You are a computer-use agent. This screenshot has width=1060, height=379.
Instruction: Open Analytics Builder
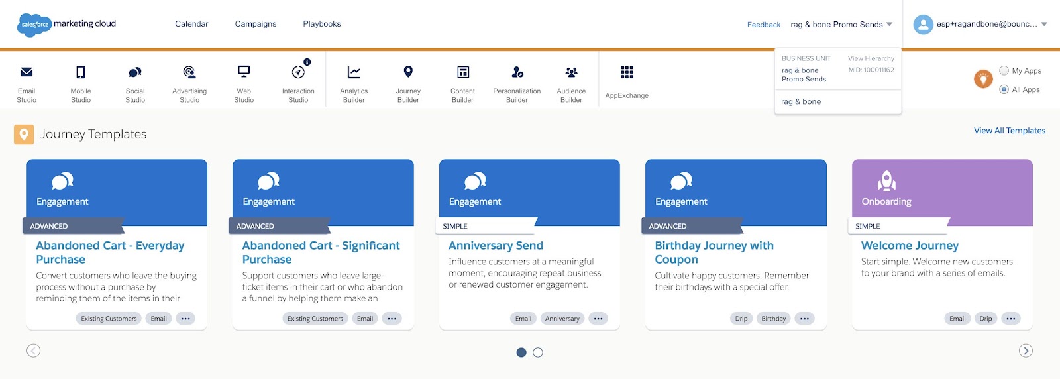[x=354, y=83]
